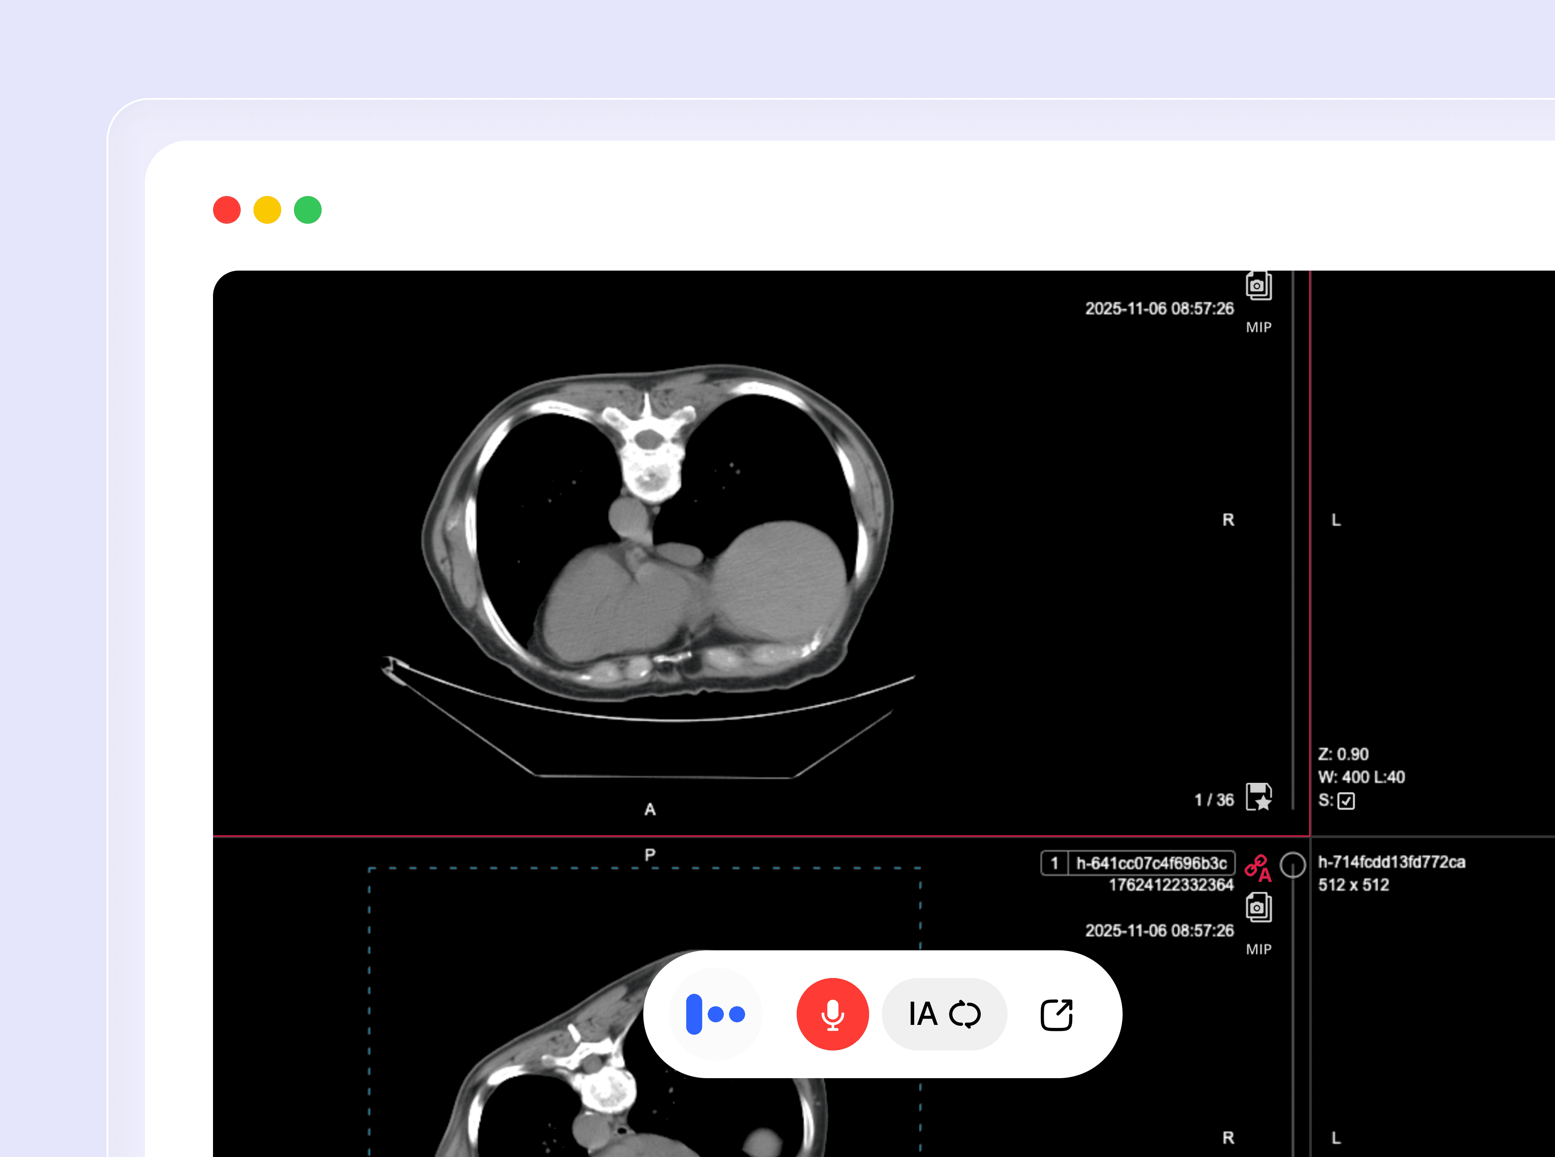The width and height of the screenshot is (1555, 1157).
Task: Toggle the S: checkbox
Action: [x=1346, y=800]
